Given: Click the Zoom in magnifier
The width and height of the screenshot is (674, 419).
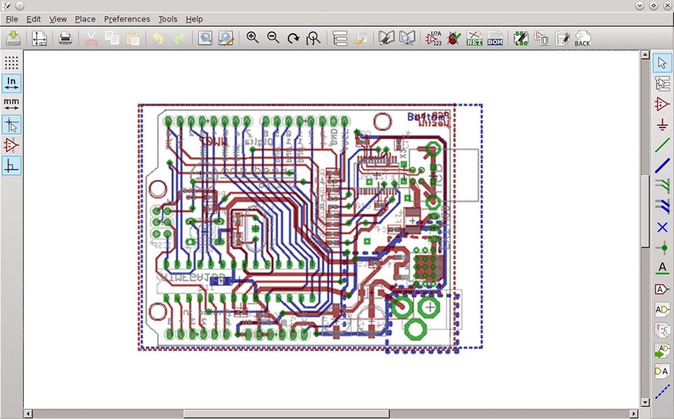Looking at the screenshot, I should pyautogui.click(x=253, y=38).
